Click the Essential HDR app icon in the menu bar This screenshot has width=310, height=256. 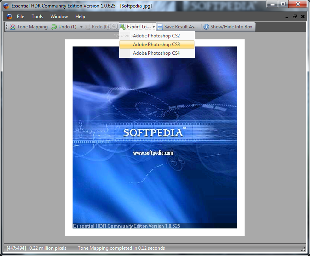click(9, 17)
